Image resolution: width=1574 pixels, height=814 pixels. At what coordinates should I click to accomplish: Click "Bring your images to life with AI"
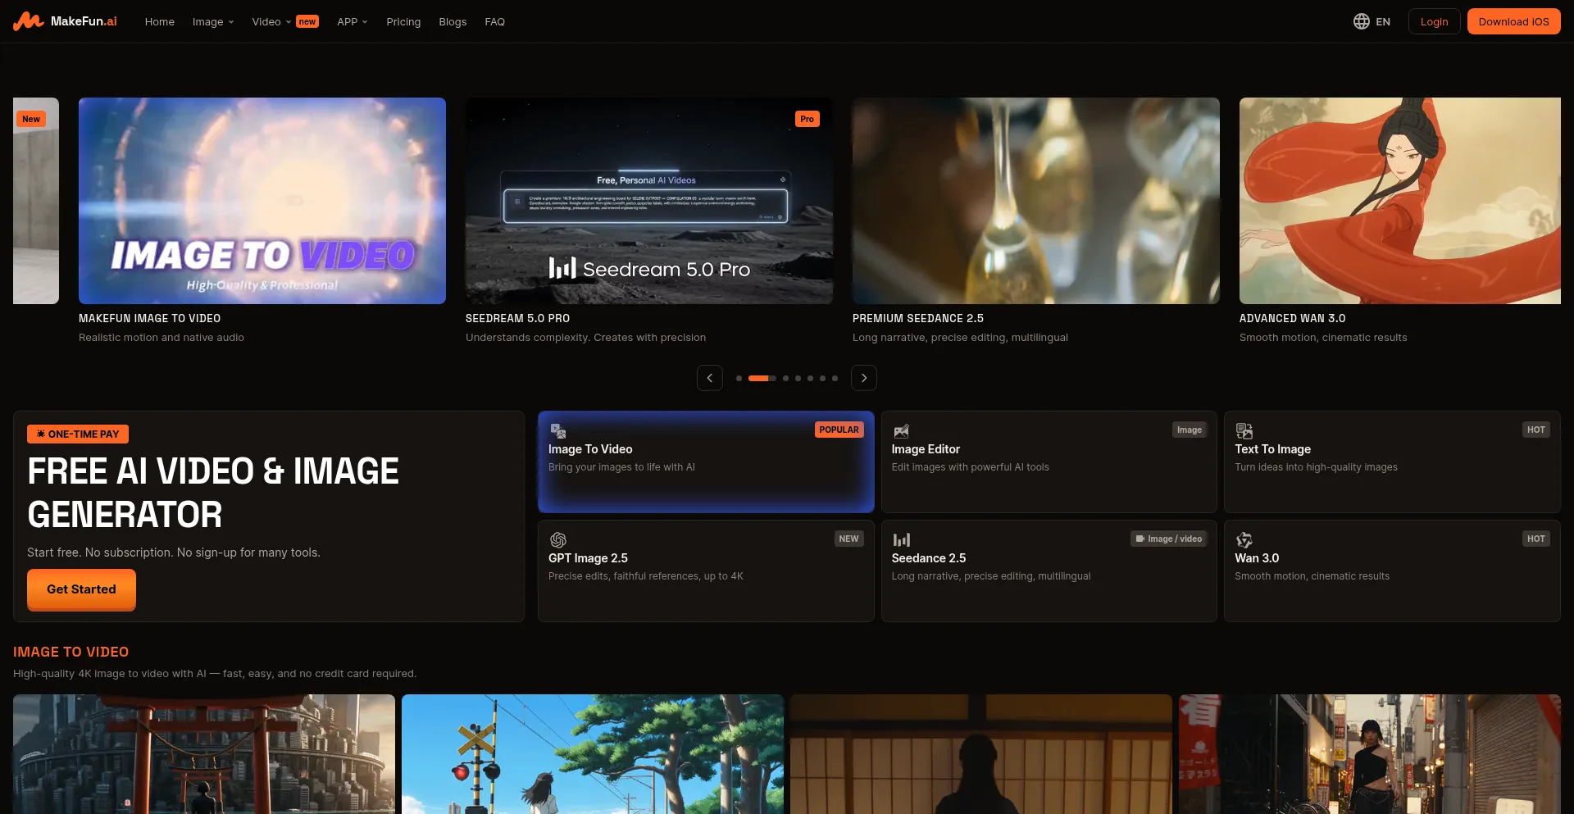point(621,467)
